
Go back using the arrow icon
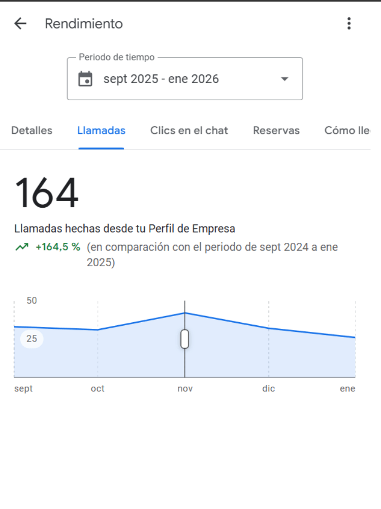20,23
